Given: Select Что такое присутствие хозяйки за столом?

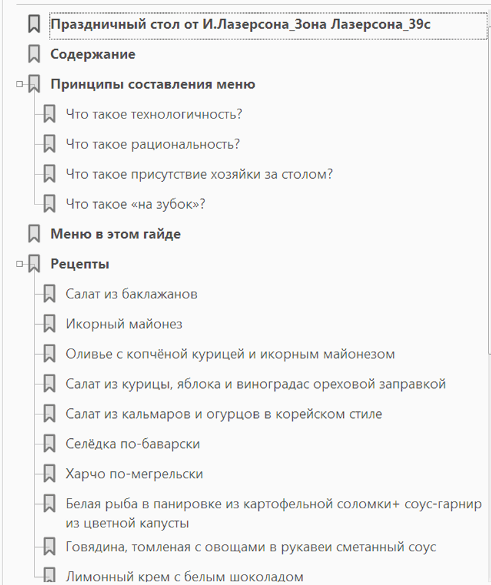Looking at the screenshot, I should point(199,174).
